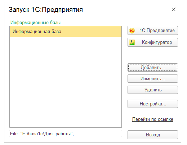187x145 pixels.
Task: Click the Запуск 1С:Предприятия title
Action: coord(46,10)
